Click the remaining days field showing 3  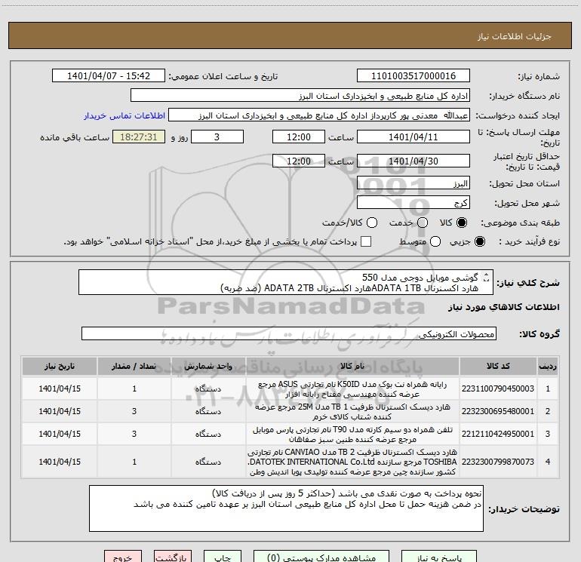[x=217, y=137]
